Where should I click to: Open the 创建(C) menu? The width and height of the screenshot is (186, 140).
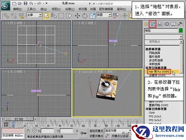tap(70, 9)
